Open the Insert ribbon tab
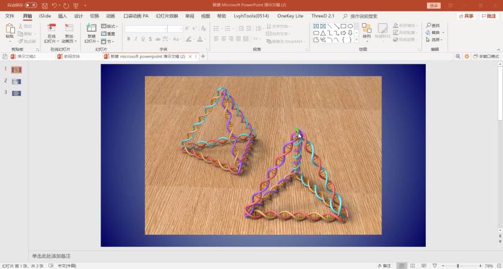Viewport: 503px width, 269px height. tap(62, 16)
